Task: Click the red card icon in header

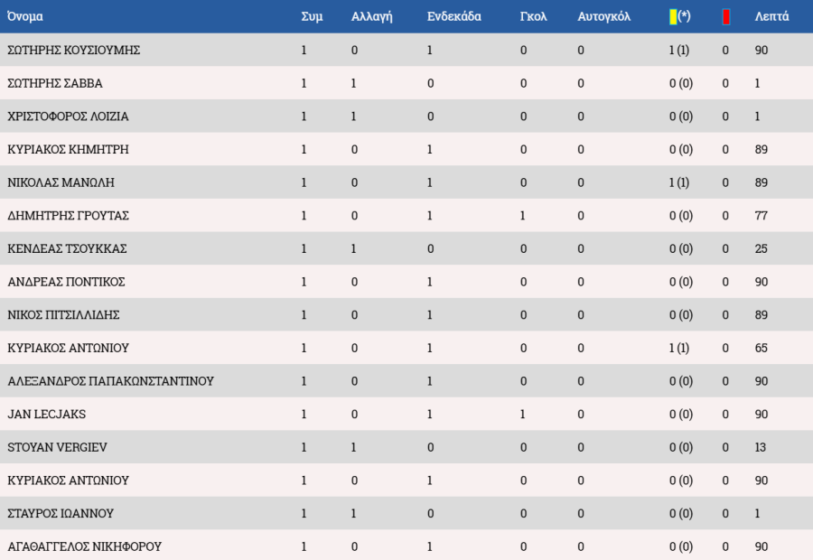Action: click(x=725, y=16)
